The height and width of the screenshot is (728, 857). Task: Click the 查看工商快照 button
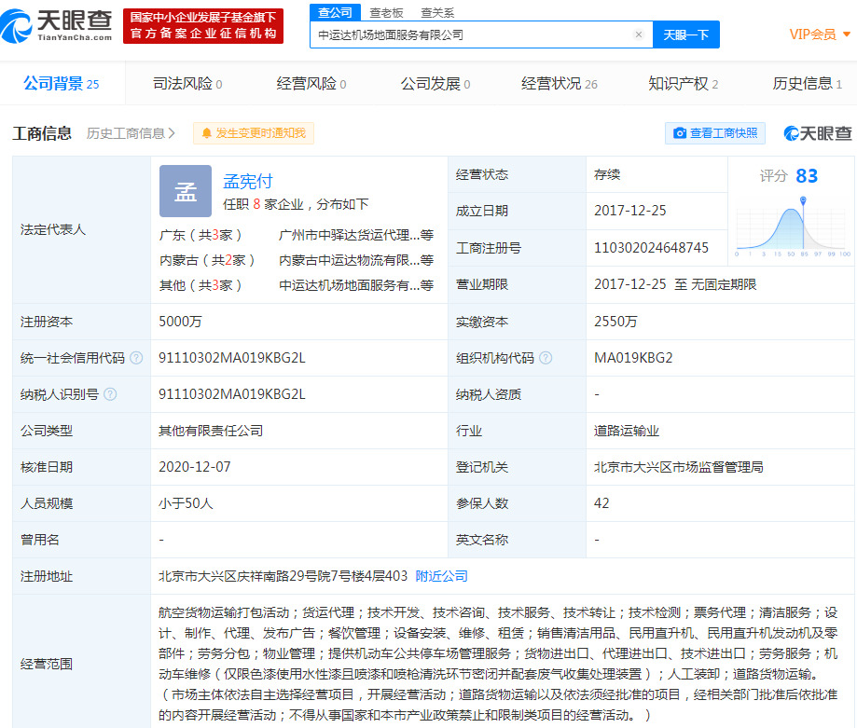[x=715, y=133]
